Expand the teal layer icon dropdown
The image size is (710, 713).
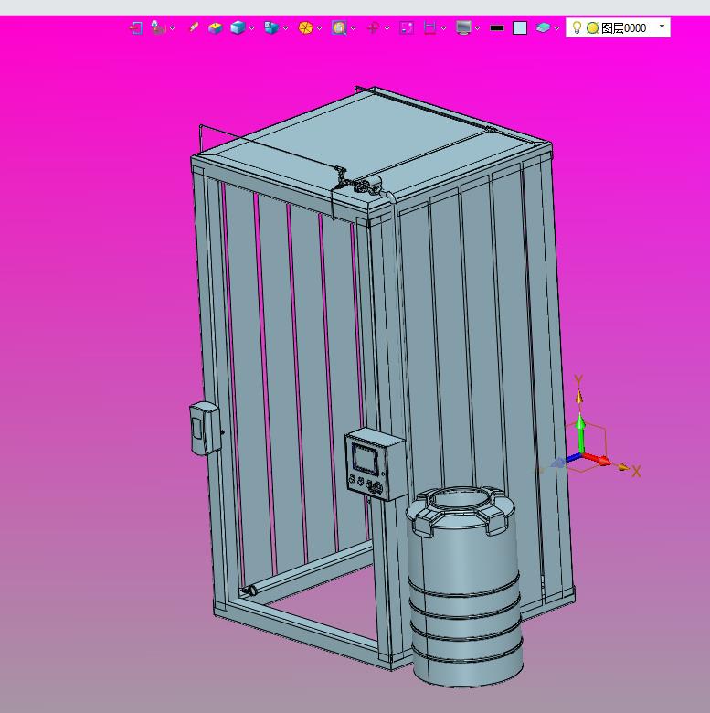[x=556, y=28]
